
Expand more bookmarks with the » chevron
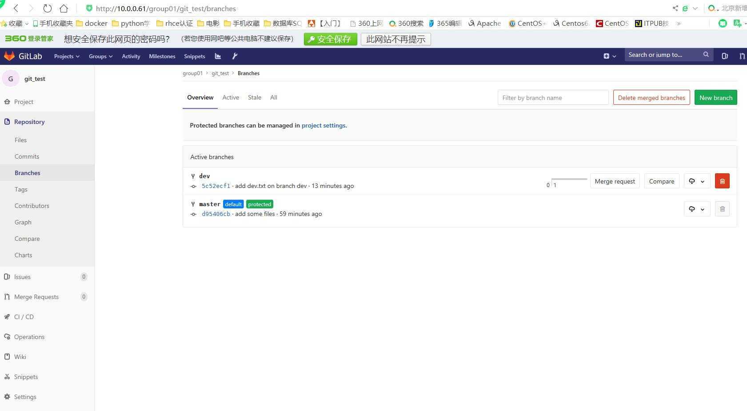click(679, 24)
